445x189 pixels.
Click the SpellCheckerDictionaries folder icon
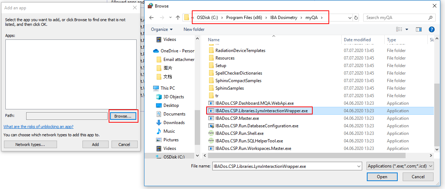tap(211, 73)
